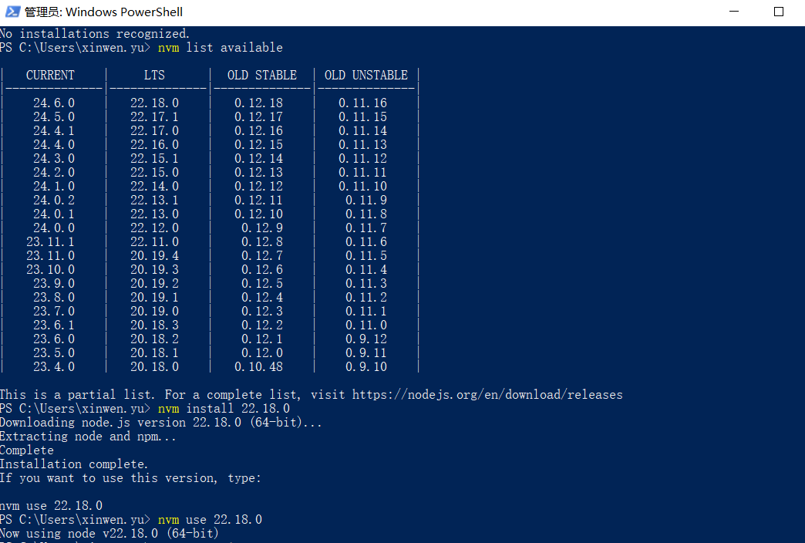Click the LTS column header

point(154,76)
